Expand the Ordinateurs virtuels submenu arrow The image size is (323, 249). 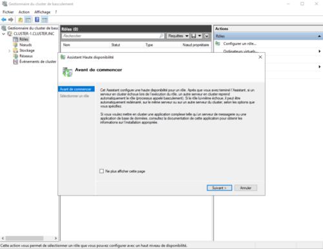320,51
